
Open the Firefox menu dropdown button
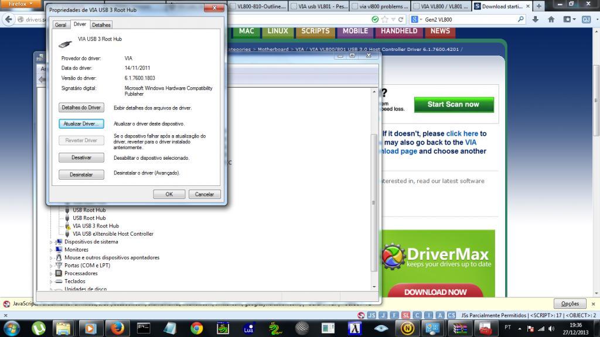[x=21, y=4]
